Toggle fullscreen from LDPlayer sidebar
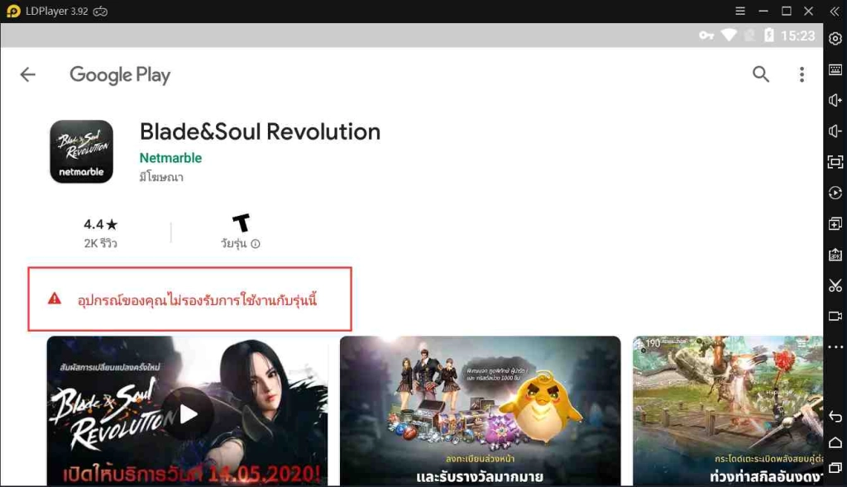This screenshot has width=847, height=487. [x=835, y=162]
